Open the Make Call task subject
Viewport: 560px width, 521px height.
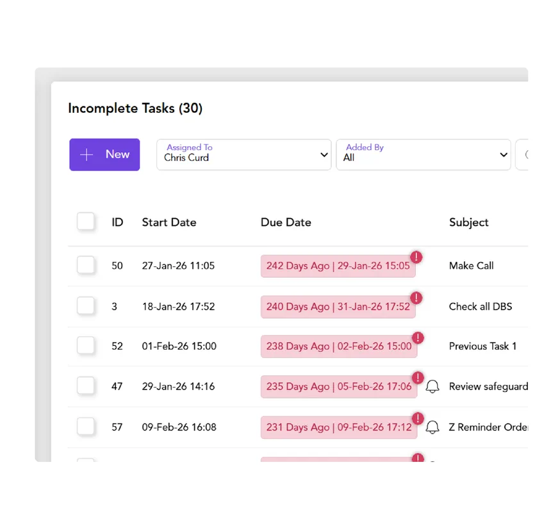(471, 266)
